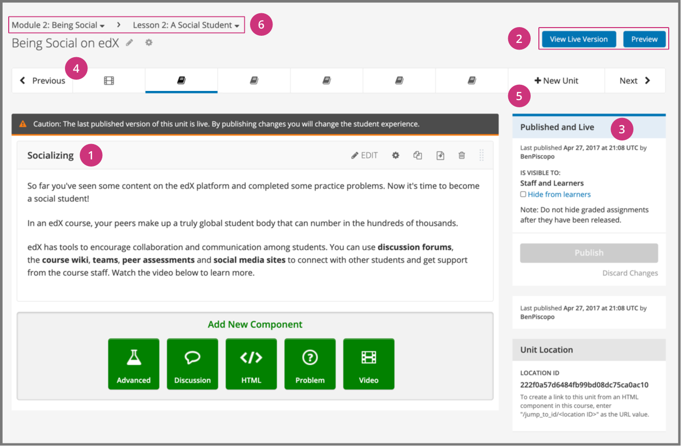Enable the Hide from learners checkbox
This screenshot has height=446, width=681.
click(523, 194)
